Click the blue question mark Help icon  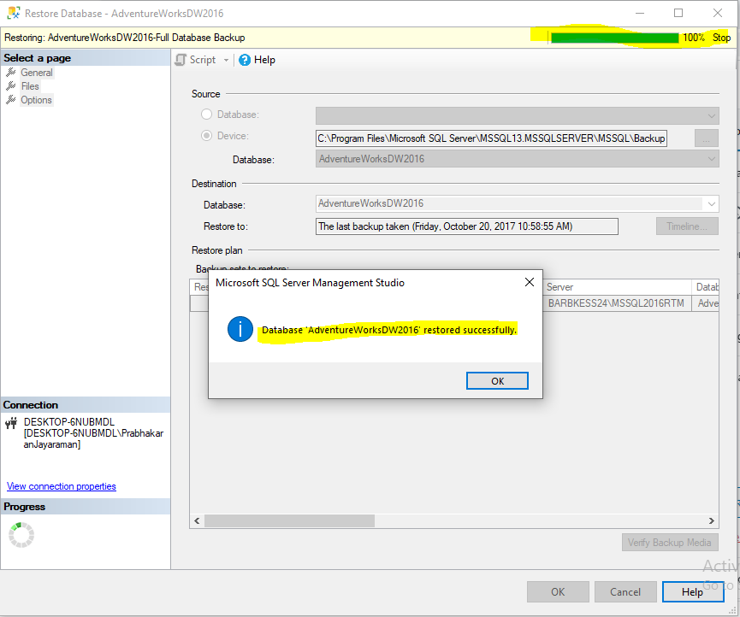(x=245, y=61)
